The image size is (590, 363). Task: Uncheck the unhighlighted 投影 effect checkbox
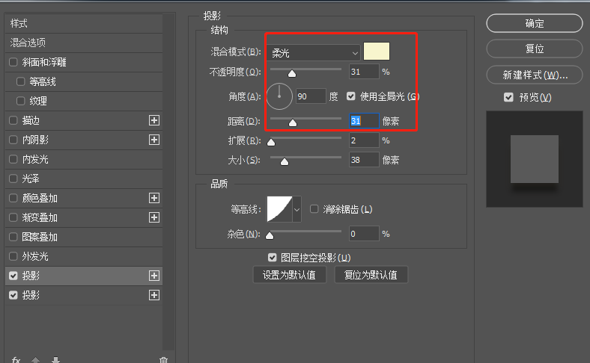pos(13,296)
